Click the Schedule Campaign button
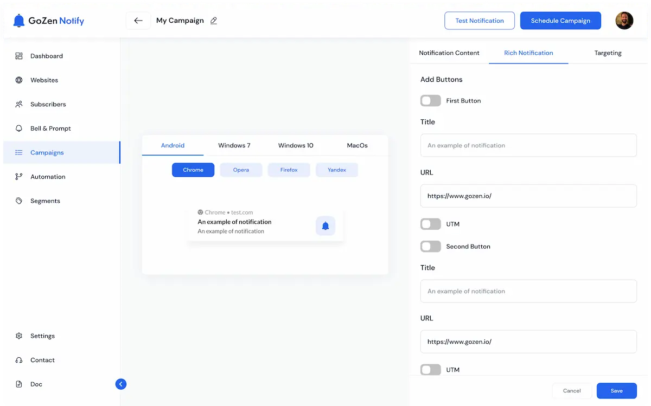Image resolution: width=651 pixels, height=406 pixels. (560, 21)
